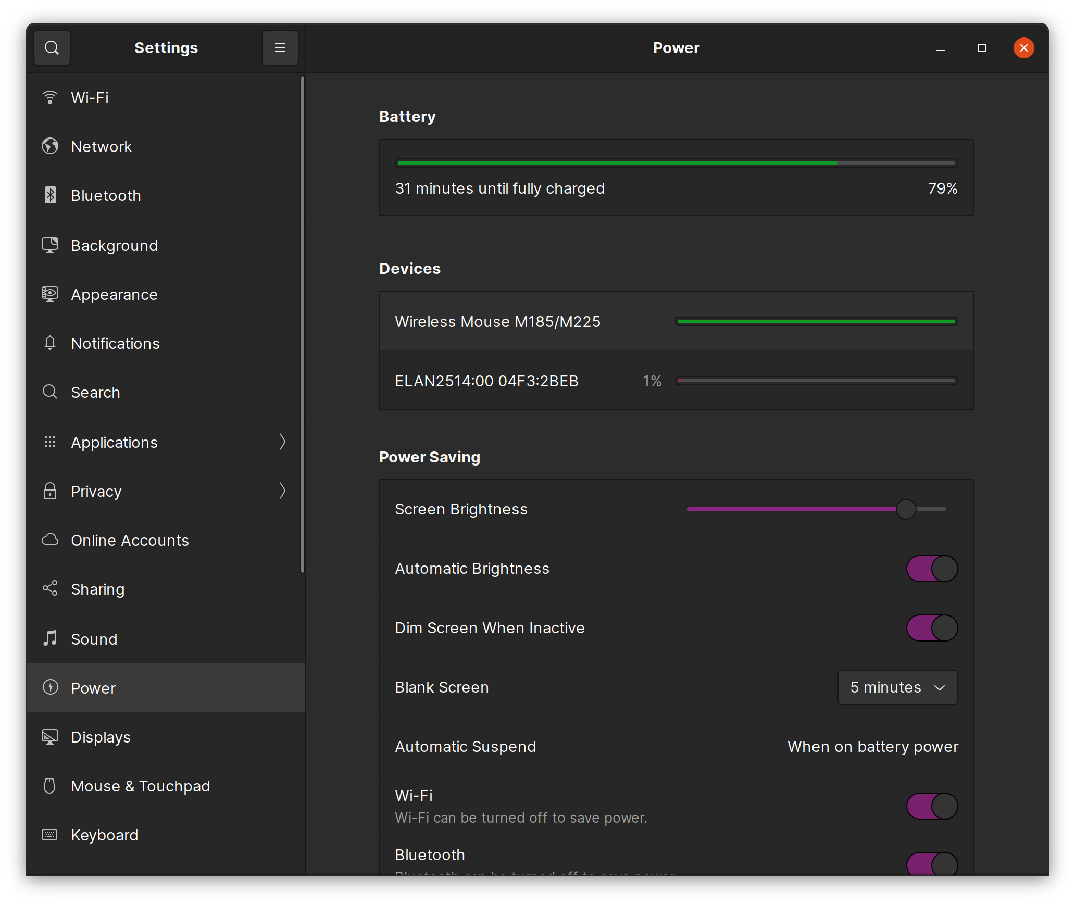This screenshot has width=1075, height=905.
Task: Open the Keyboard settings page
Action: [104, 835]
